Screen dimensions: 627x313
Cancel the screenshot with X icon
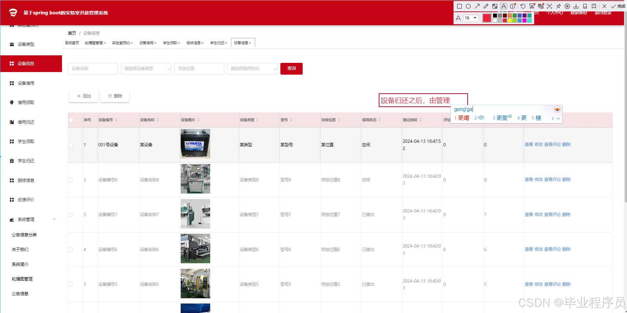[x=604, y=6]
